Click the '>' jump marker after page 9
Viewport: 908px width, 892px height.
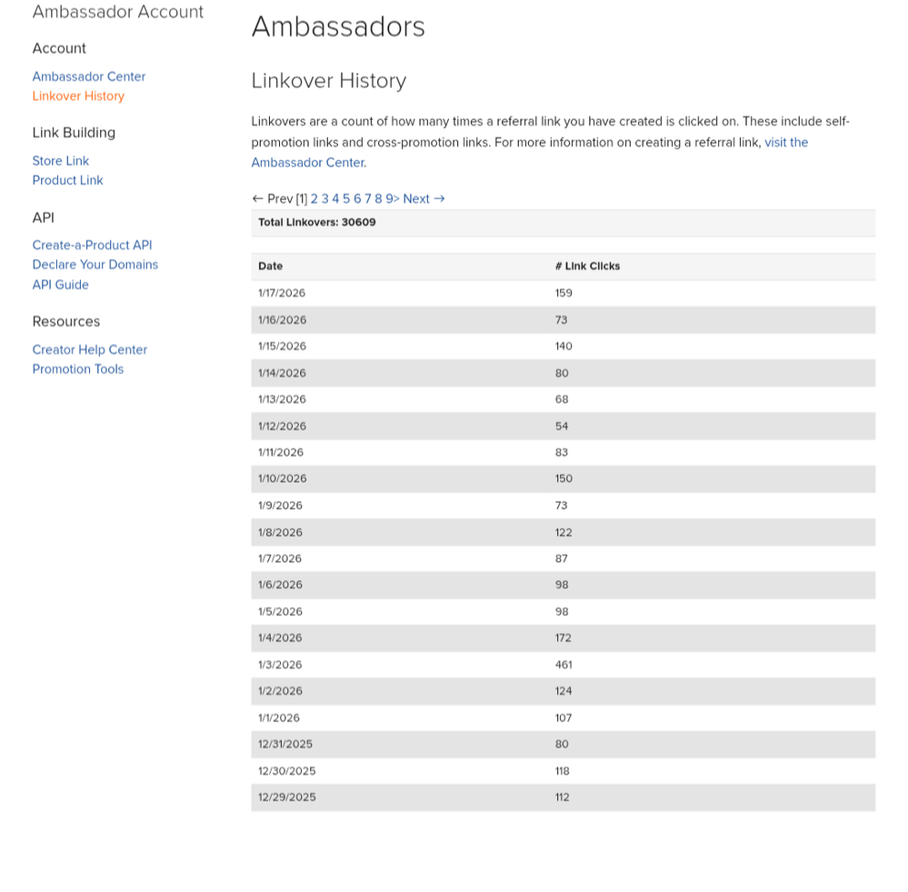coord(396,198)
